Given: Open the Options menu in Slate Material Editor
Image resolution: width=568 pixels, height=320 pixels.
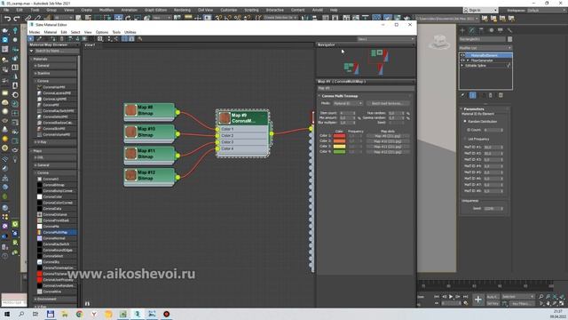Looking at the screenshot, I should 102,32.
